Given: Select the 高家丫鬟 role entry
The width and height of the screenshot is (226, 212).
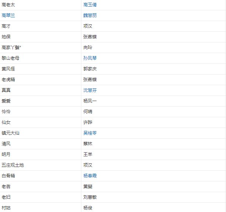Looking at the screenshot, I should coord(11,48).
